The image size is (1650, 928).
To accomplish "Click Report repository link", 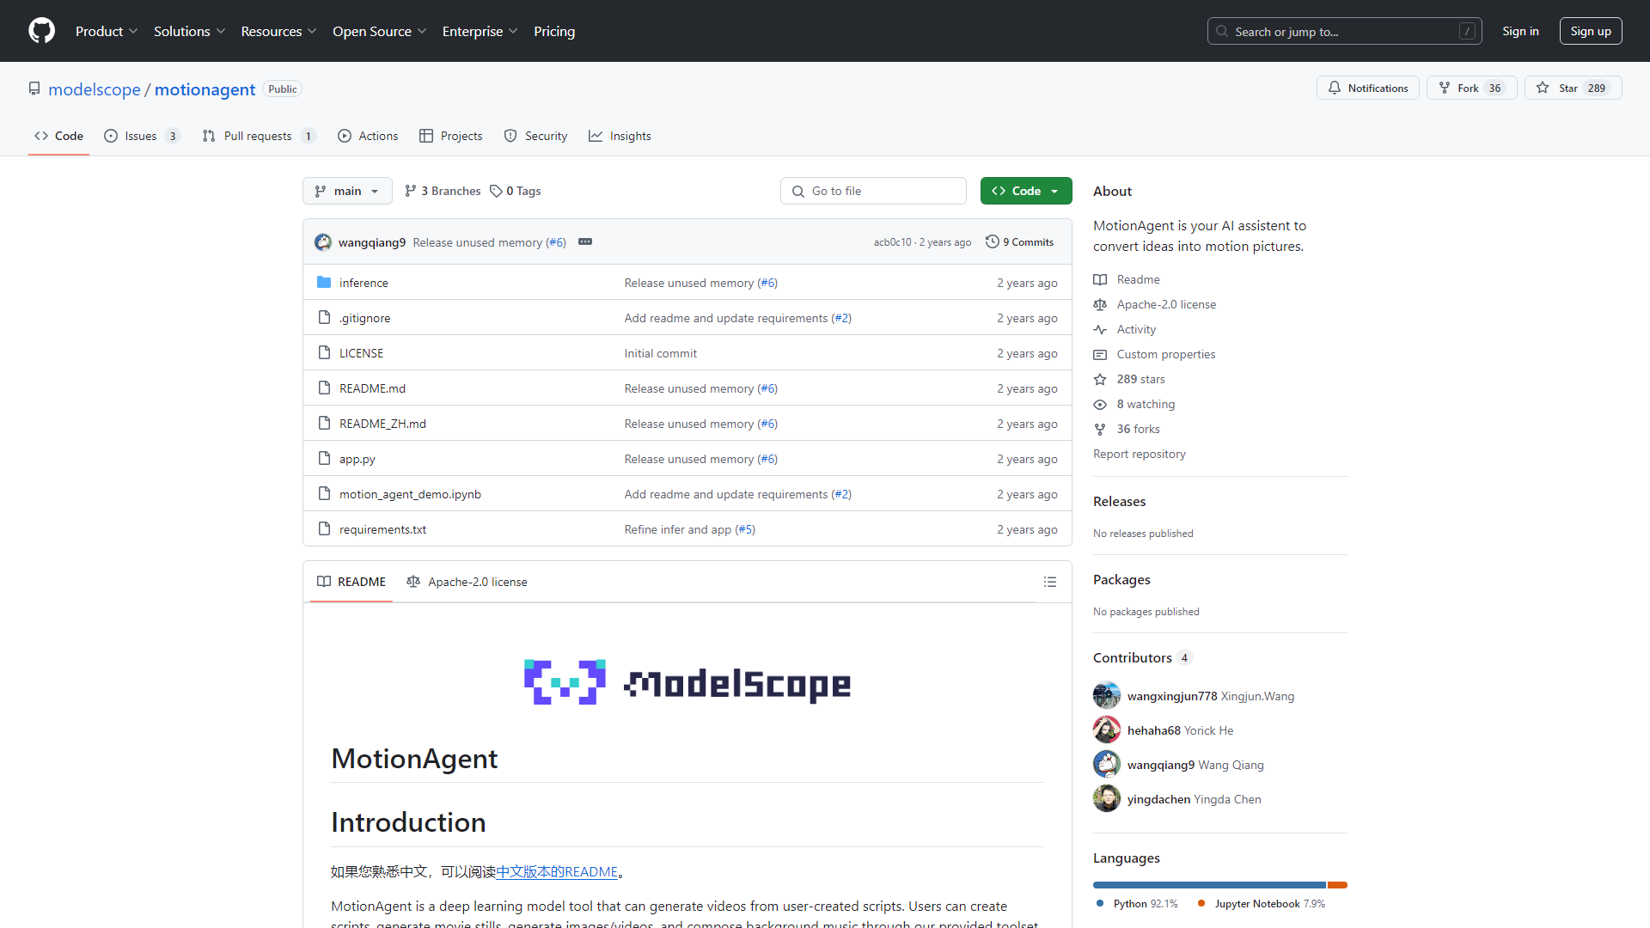I will (1139, 454).
